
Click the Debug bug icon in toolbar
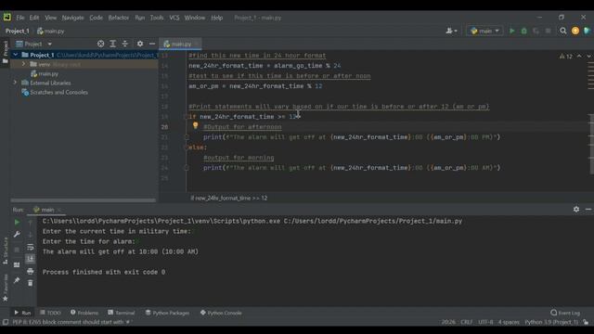523,31
